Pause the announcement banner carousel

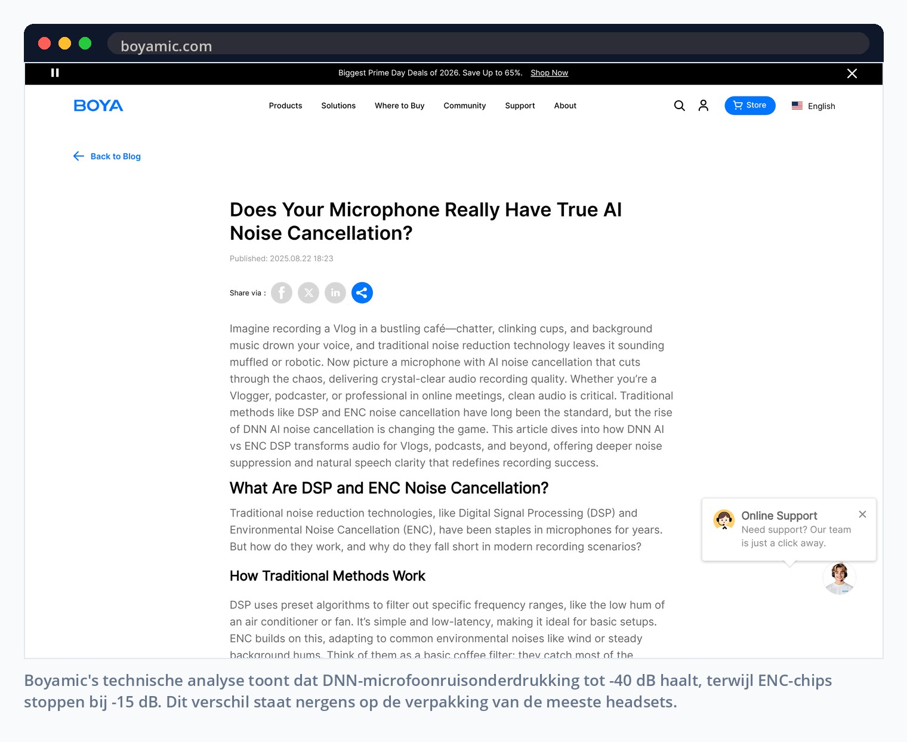tap(55, 73)
